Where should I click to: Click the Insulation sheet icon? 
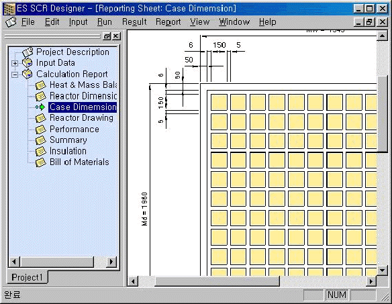coord(41,151)
